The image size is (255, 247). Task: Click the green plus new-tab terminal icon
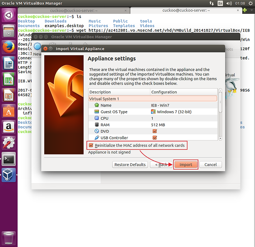point(245,10)
